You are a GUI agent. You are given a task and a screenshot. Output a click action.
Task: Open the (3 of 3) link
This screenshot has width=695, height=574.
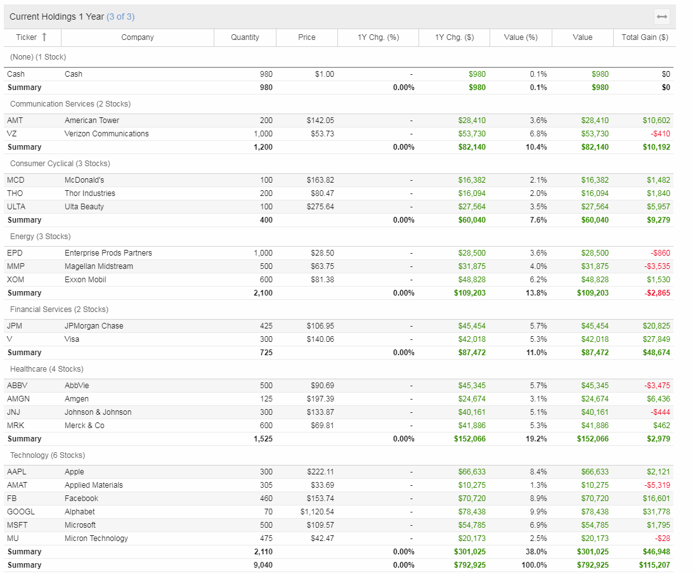tap(120, 16)
